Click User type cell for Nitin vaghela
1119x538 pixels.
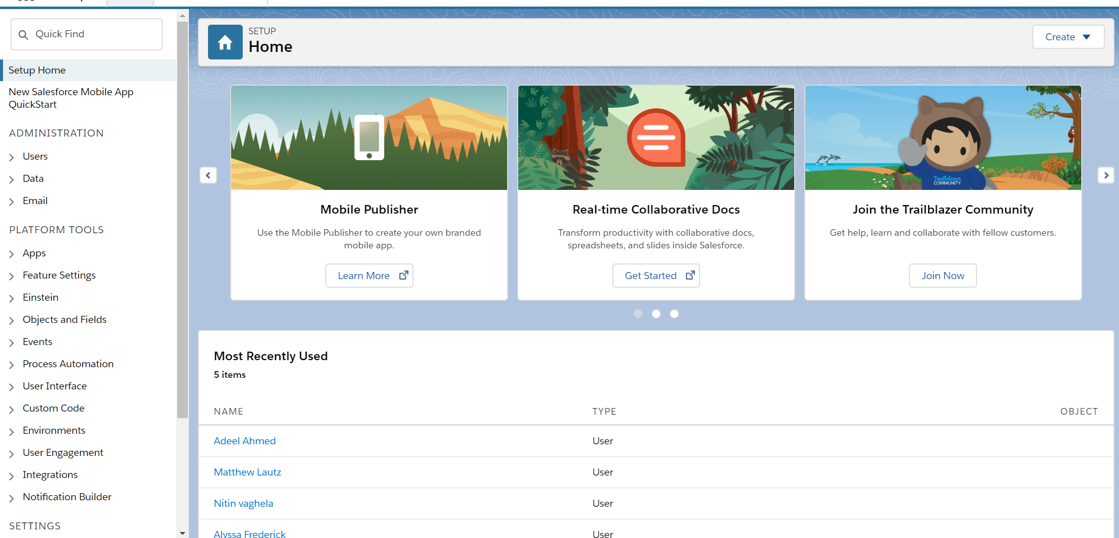tap(603, 503)
